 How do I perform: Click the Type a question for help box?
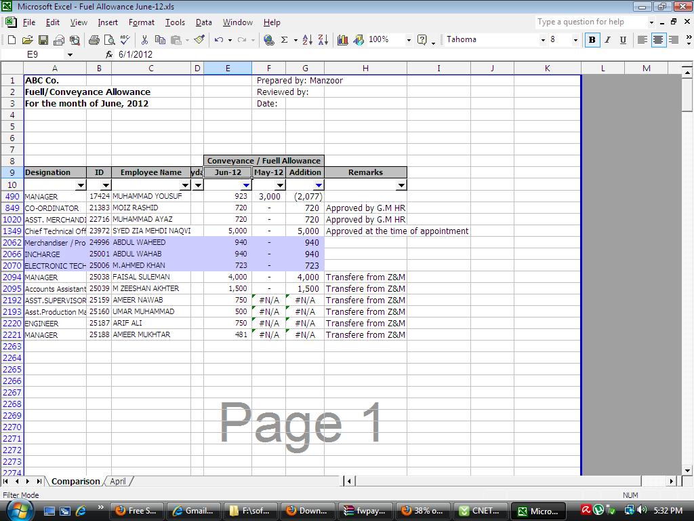pyautogui.click(x=591, y=22)
